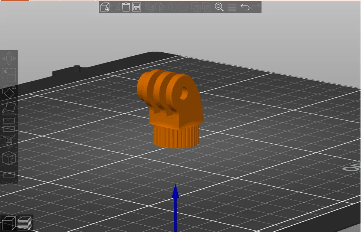Select the Scale gizmo tool
This screenshot has width=361, height=232.
tap(9, 75)
